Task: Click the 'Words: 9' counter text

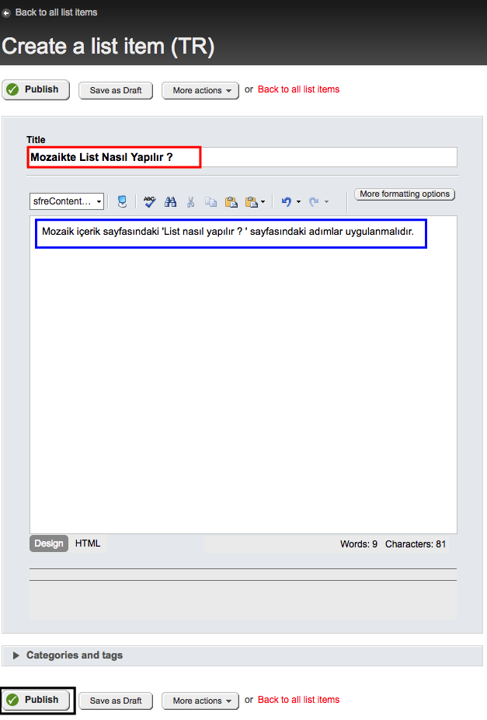Action: pos(359,544)
